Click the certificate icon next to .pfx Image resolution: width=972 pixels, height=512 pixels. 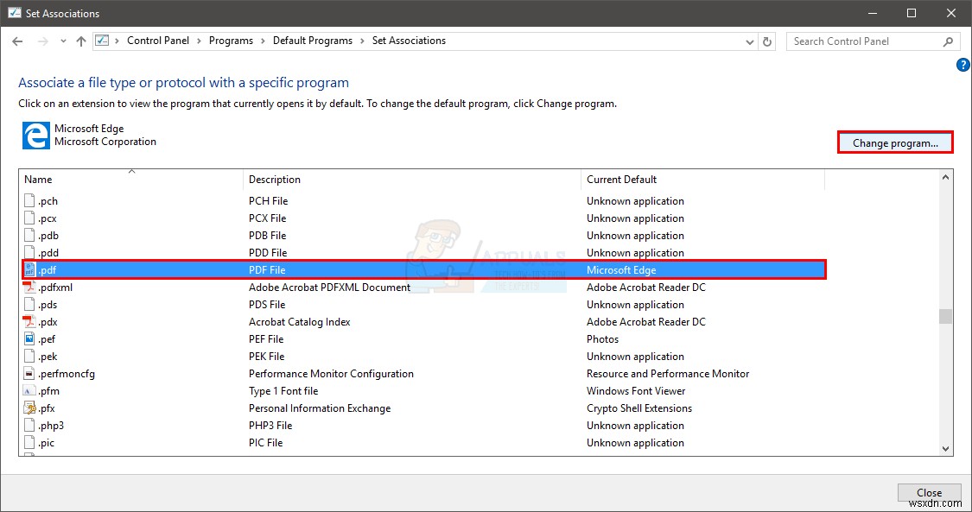(29, 408)
